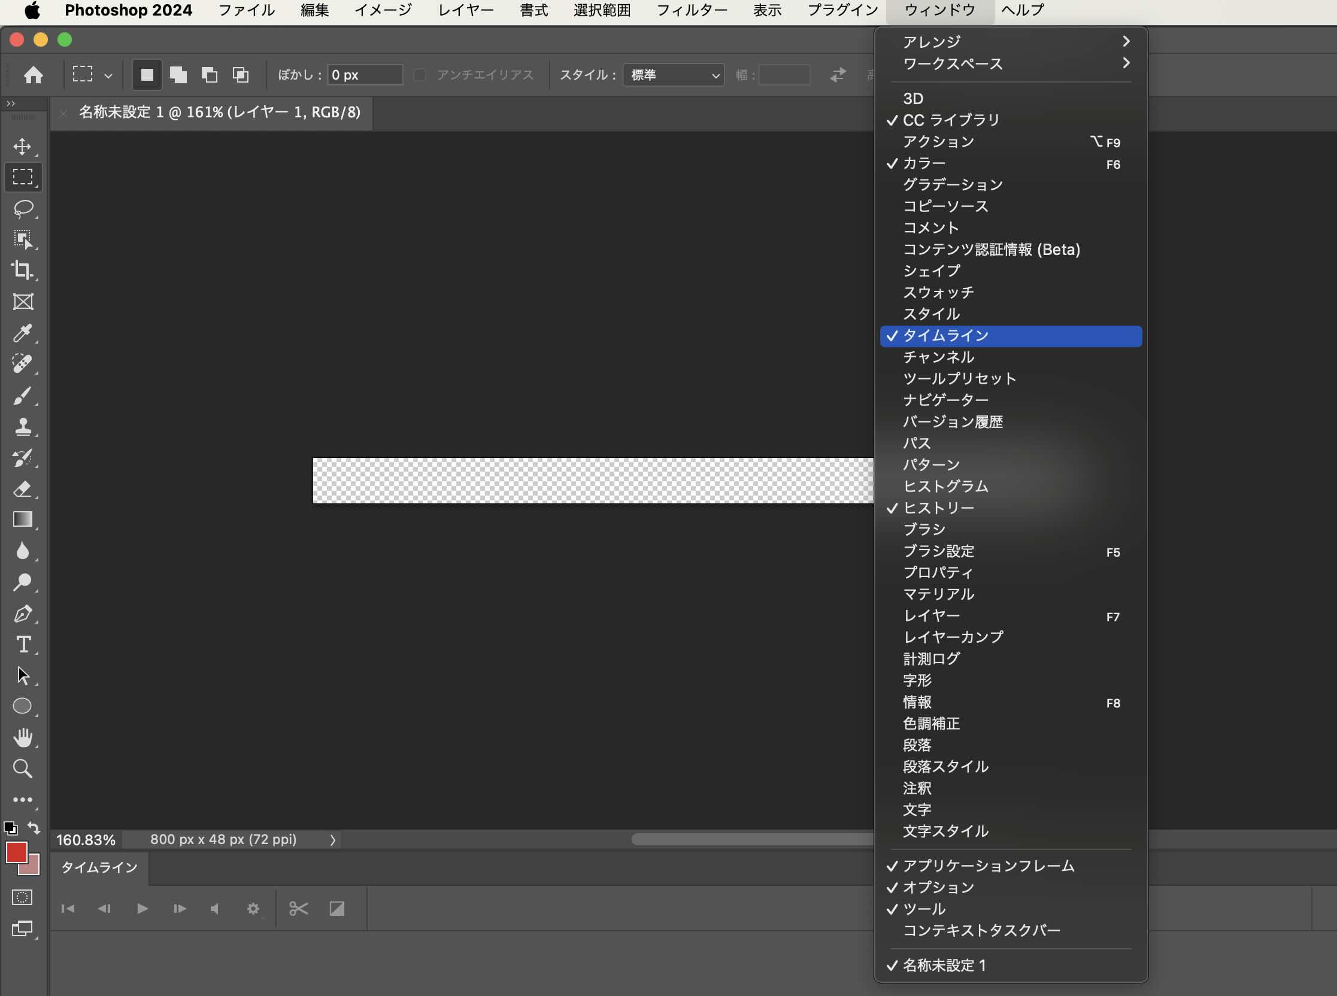
Task: Open the ファイル menu
Action: [246, 10]
